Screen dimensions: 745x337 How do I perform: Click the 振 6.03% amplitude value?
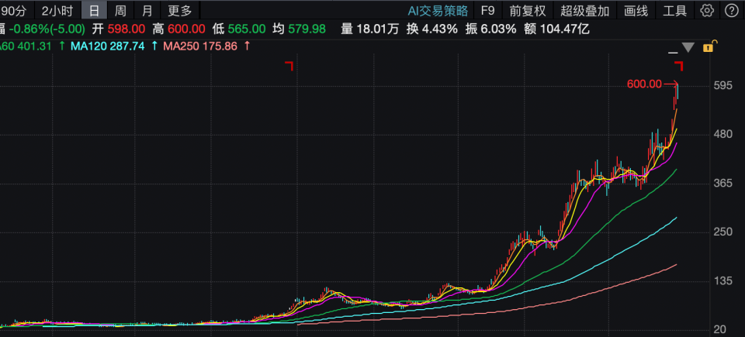coord(490,29)
